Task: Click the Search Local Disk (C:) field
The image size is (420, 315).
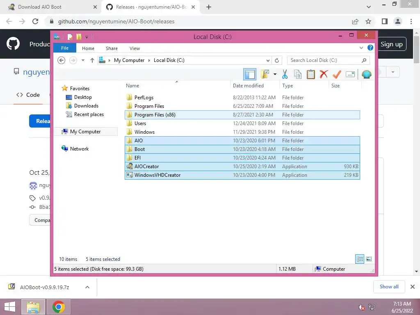Action: tap(329, 60)
